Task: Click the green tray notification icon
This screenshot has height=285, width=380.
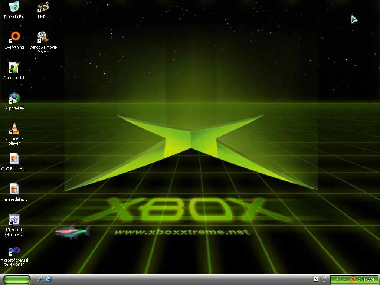Action: (338, 279)
